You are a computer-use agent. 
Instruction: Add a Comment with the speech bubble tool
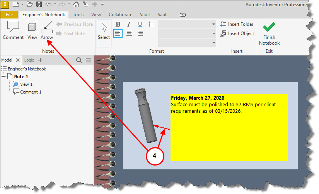click(13, 30)
